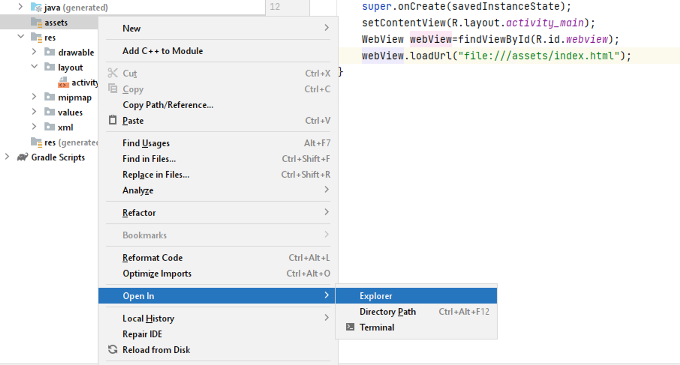Click the Terminal icon in the submenu
The height and width of the screenshot is (365, 680).
click(x=350, y=327)
